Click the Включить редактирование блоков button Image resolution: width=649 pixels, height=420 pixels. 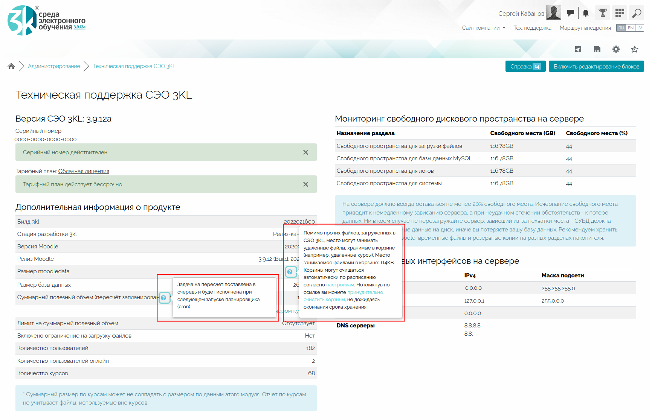pyautogui.click(x=596, y=67)
